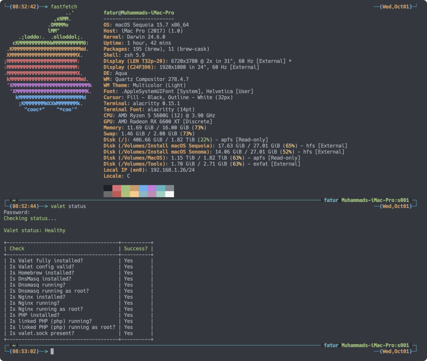
Task: Click 'alacritty (14pt)' terminal font value
Action: pyautogui.click(x=171, y=109)
